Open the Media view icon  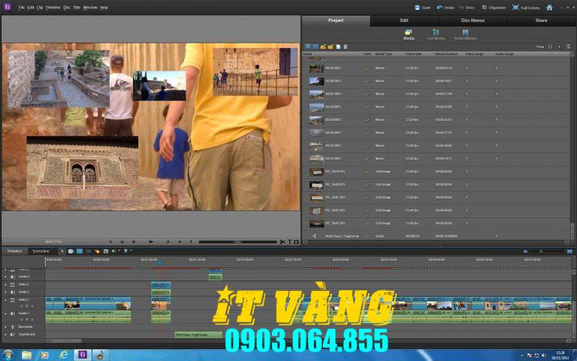(409, 35)
